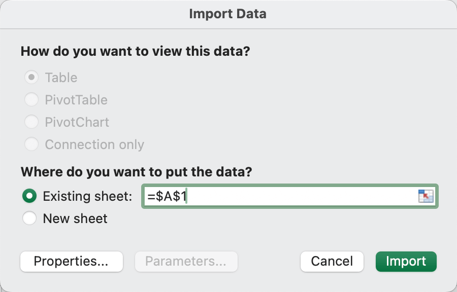Viewport: 457px width, 292px height.
Task: Choose the Connection only option
Action: 31,144
